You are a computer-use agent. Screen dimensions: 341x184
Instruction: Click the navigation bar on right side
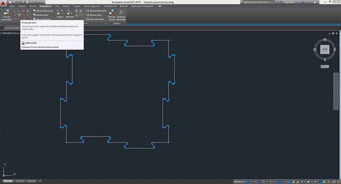[x=336, y=91]
